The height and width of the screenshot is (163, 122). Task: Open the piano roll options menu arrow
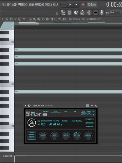pos(3,19)
